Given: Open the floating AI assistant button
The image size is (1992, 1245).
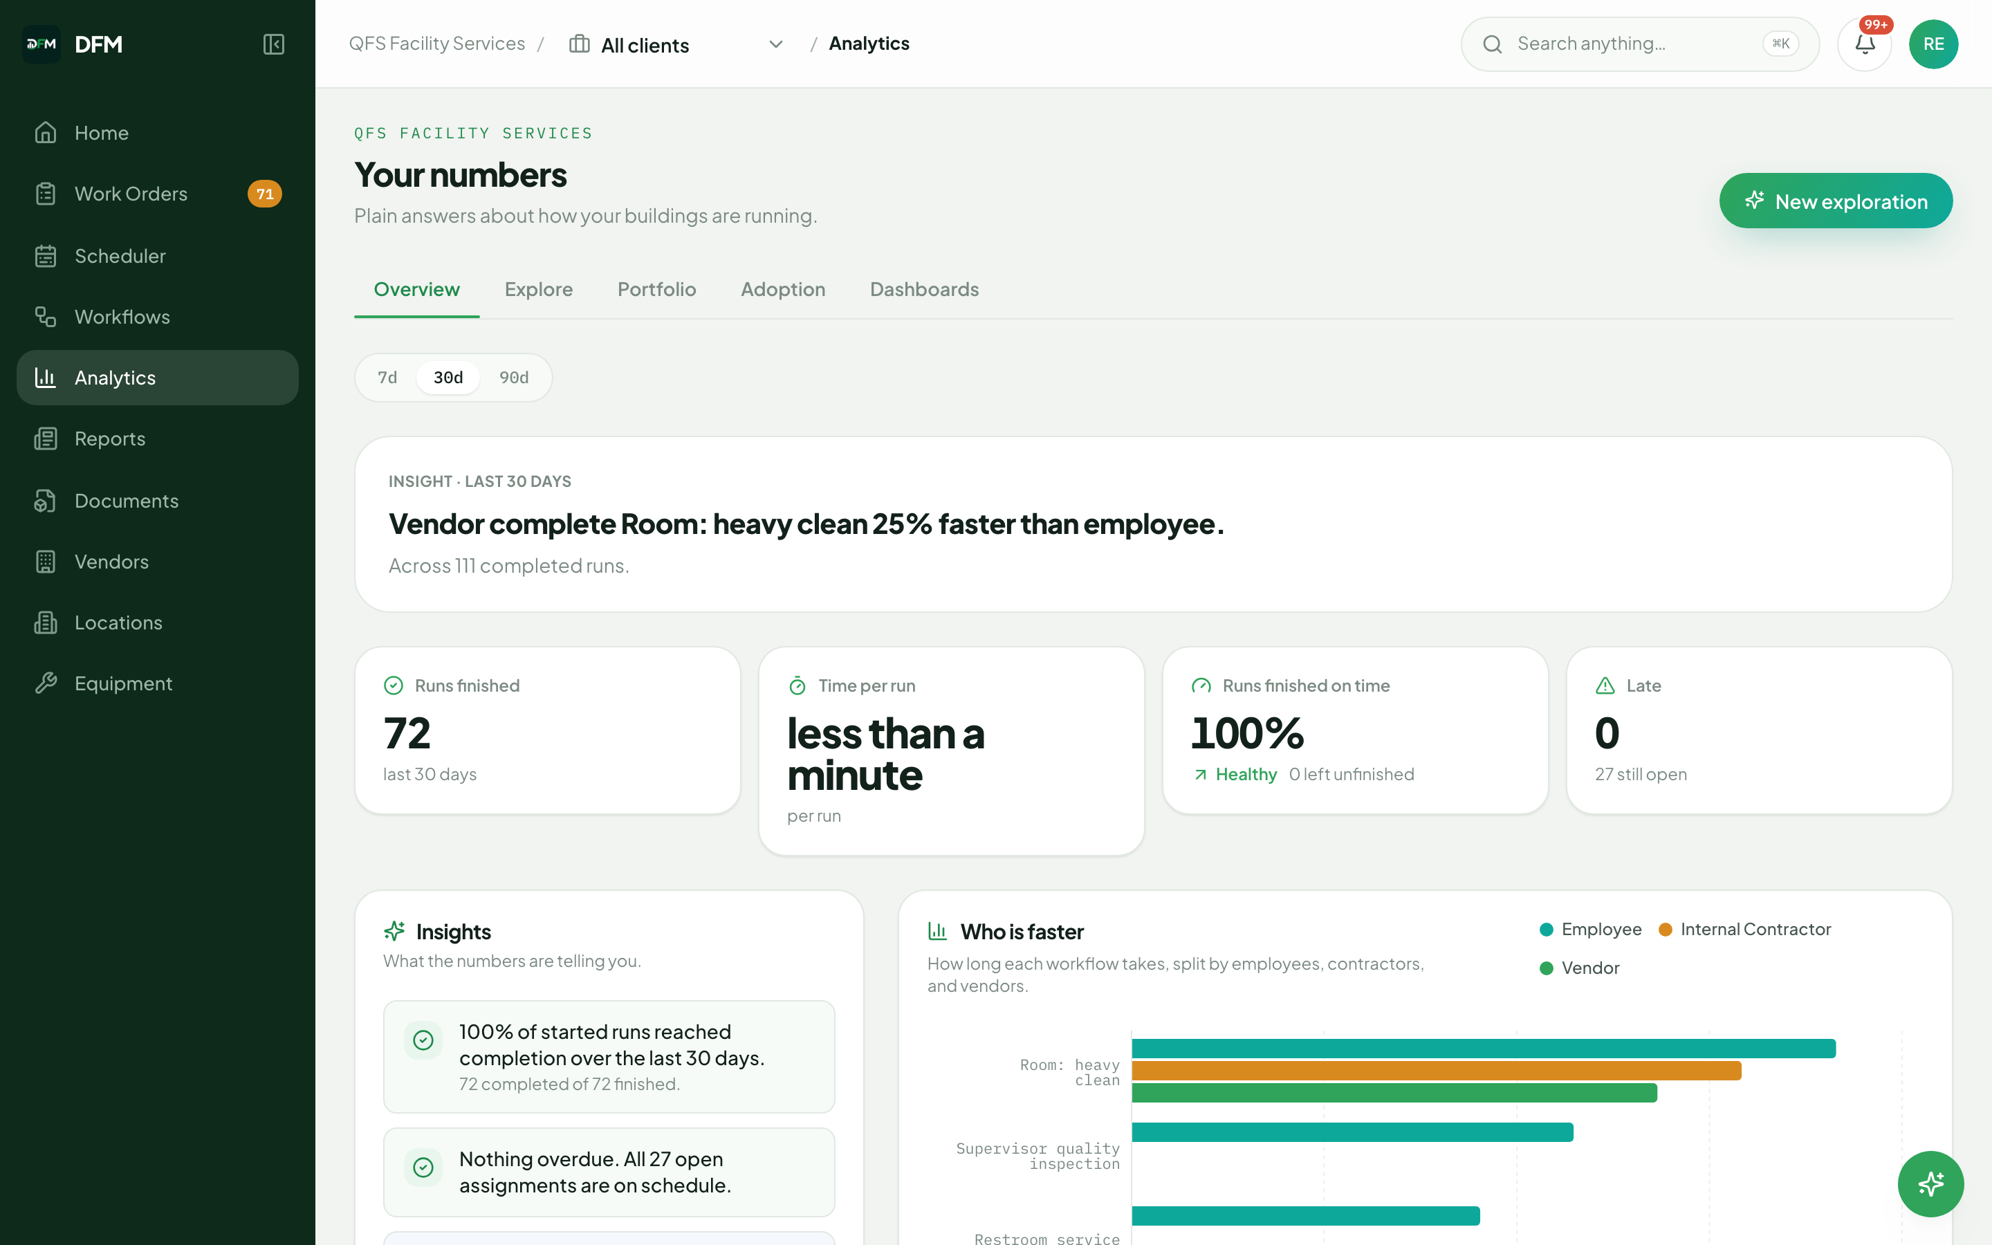Looking at the screenshot, I should tap(1930, 1184).
